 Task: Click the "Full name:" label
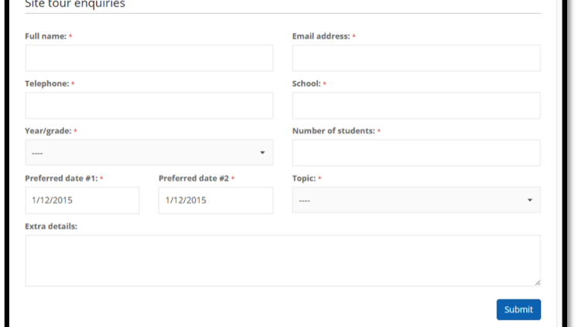click(x=46, y=36)
